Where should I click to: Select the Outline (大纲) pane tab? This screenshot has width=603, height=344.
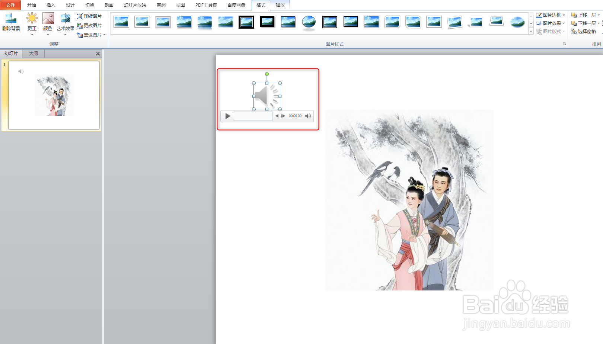coord(33,54)
